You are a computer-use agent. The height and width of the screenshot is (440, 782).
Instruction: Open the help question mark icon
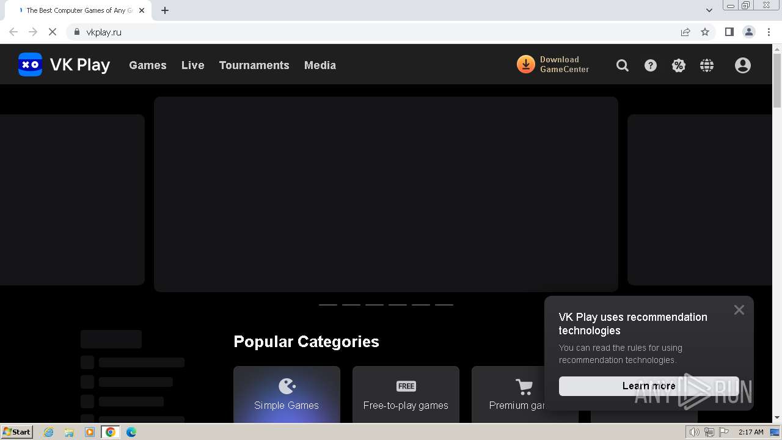click(651, 65)
